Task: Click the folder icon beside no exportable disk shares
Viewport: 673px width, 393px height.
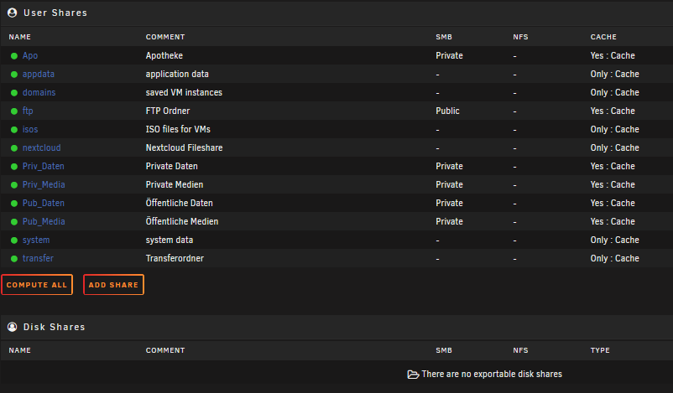Action: click(413, 375)
